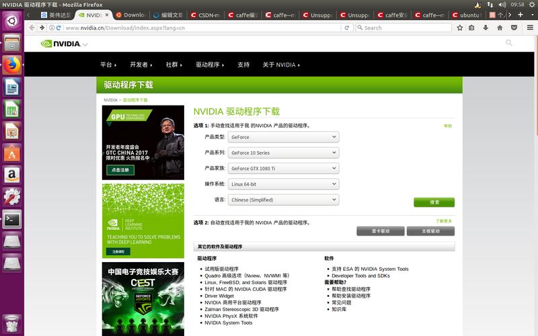Image resolution: width=538 pixels, height=336 pixels.
Task: Switch to ubuntu browser tab
Action: [x=467, y=15]
